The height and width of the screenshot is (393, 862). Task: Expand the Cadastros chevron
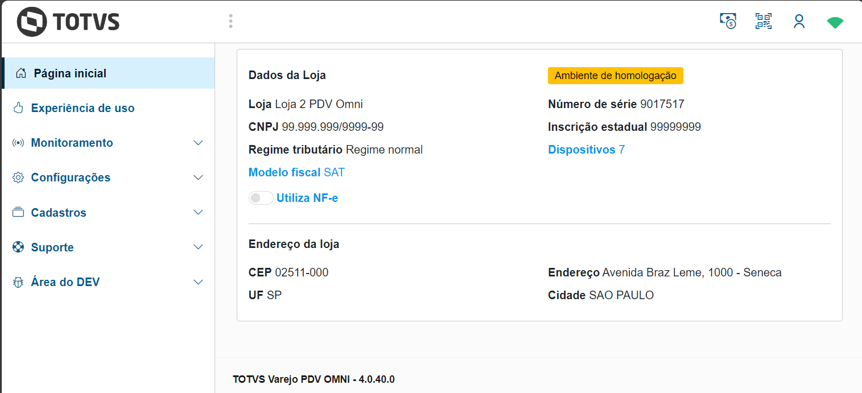click(x=198, y=213)
